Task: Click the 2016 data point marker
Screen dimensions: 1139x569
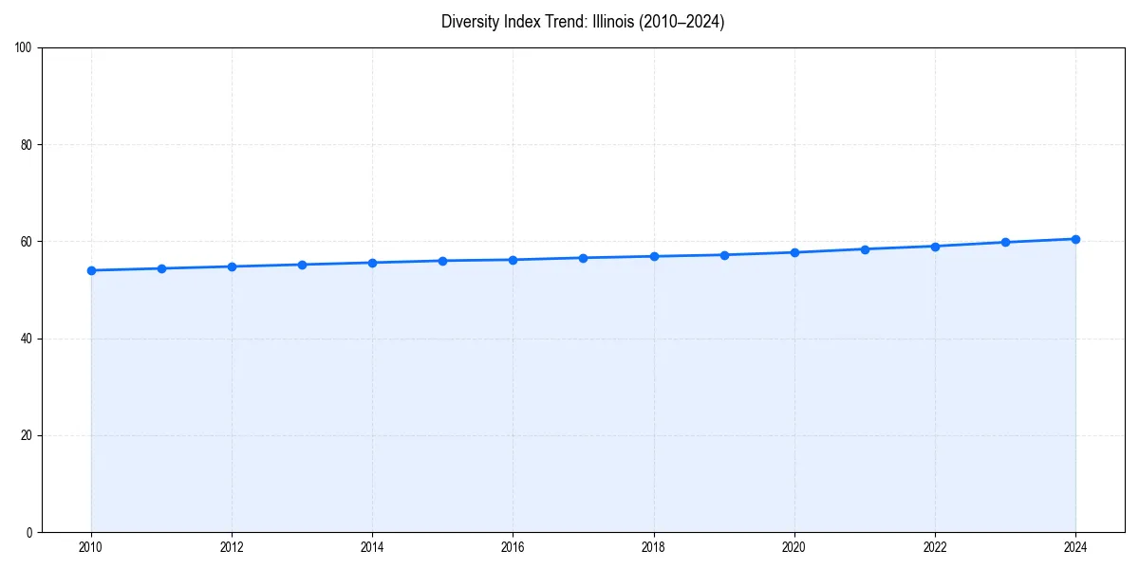Action: pyautogui.click(x=513, y=258)
